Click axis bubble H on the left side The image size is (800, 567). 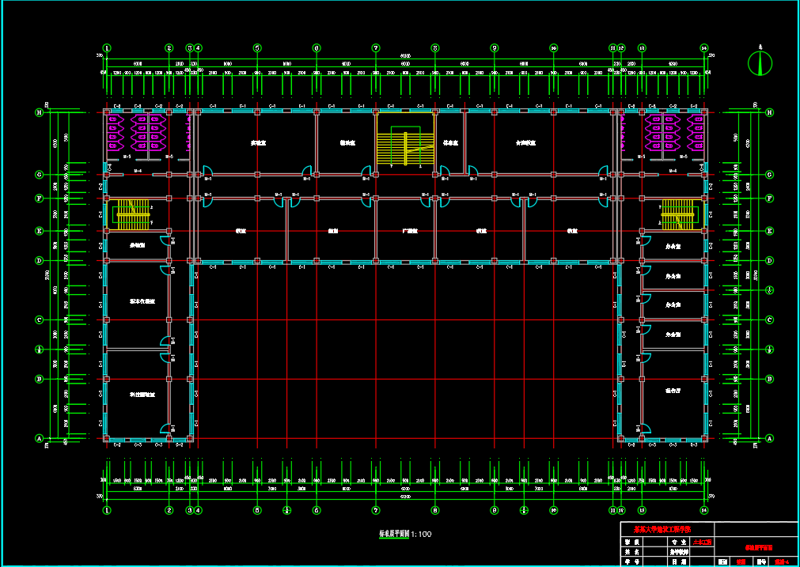point(38,112)
